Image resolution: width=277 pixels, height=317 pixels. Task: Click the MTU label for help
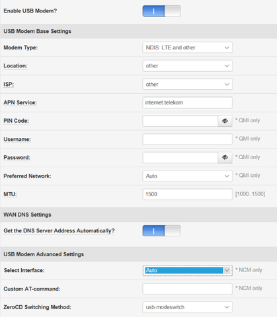pyautogui.click(x=10, y=194)
